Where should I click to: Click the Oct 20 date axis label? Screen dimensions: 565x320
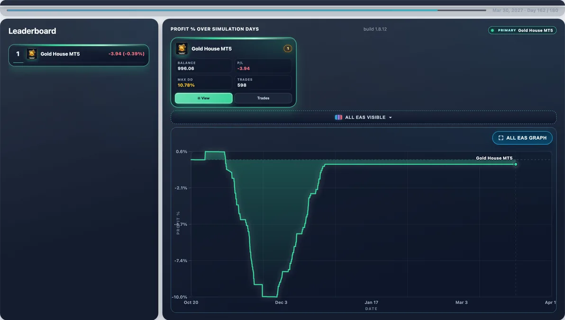(x=191, y=302)
